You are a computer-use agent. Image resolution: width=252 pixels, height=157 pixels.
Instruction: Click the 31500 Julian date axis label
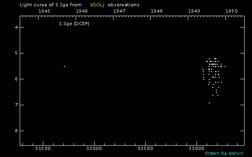click(x=43, y=149)
